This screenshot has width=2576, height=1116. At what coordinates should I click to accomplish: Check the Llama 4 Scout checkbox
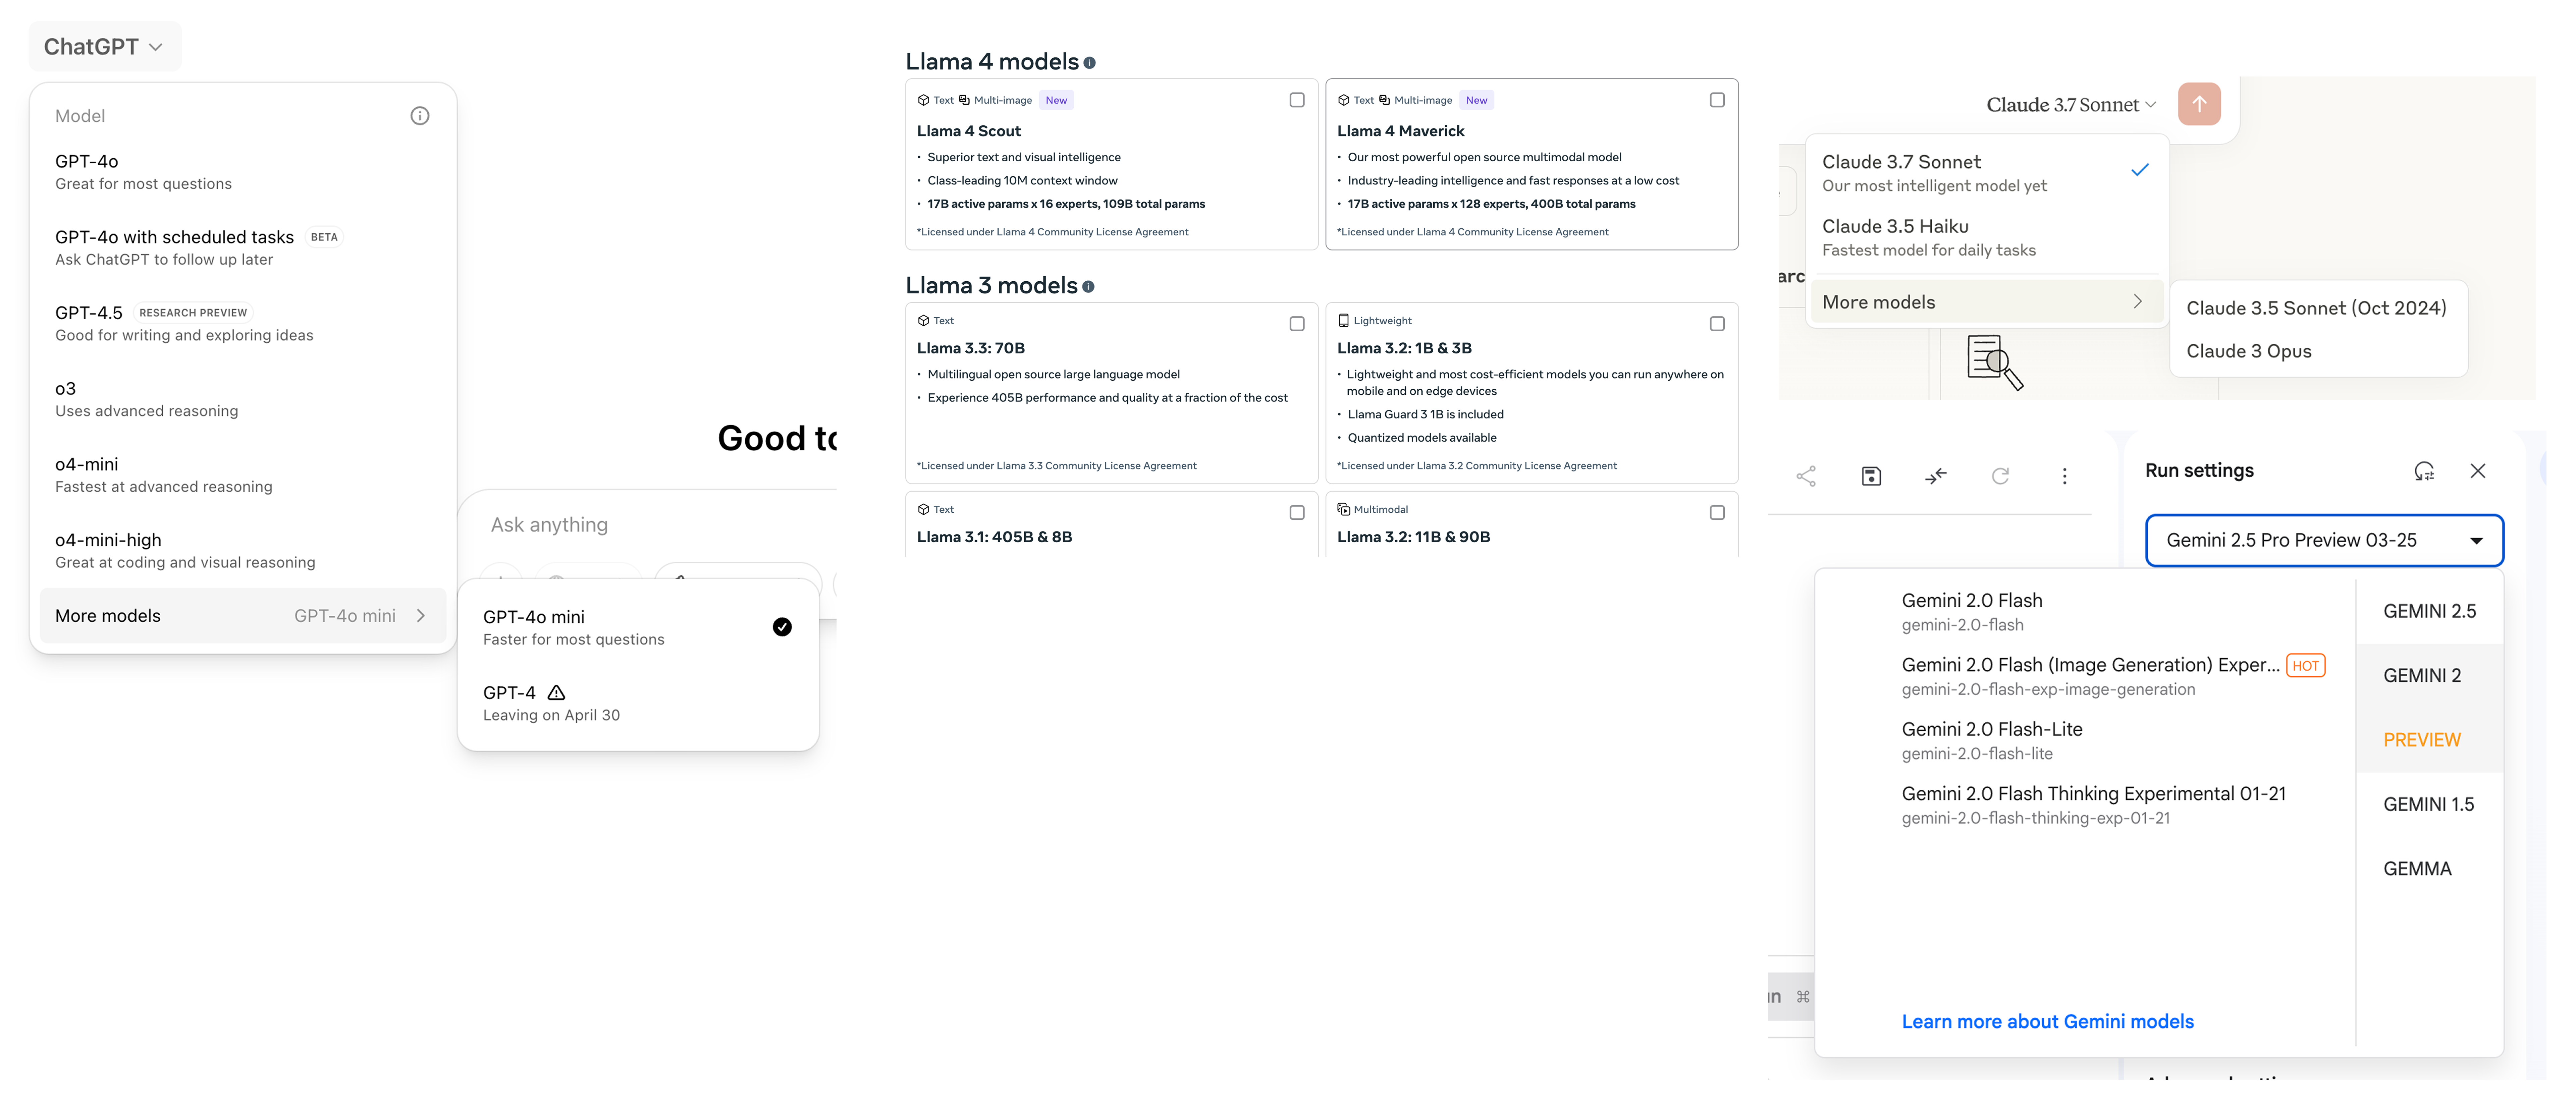tap(1297, 100)
